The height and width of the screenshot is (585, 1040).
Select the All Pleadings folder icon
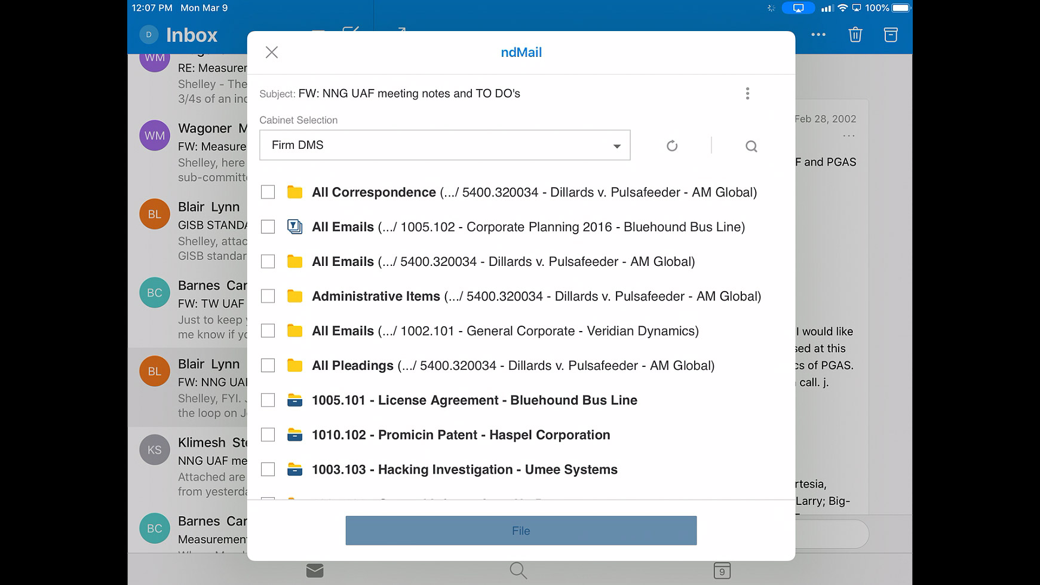pos(294,366)
